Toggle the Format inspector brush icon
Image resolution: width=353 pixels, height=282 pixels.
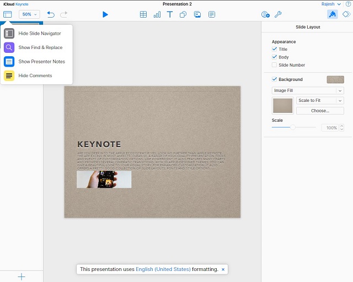(332, 14)
